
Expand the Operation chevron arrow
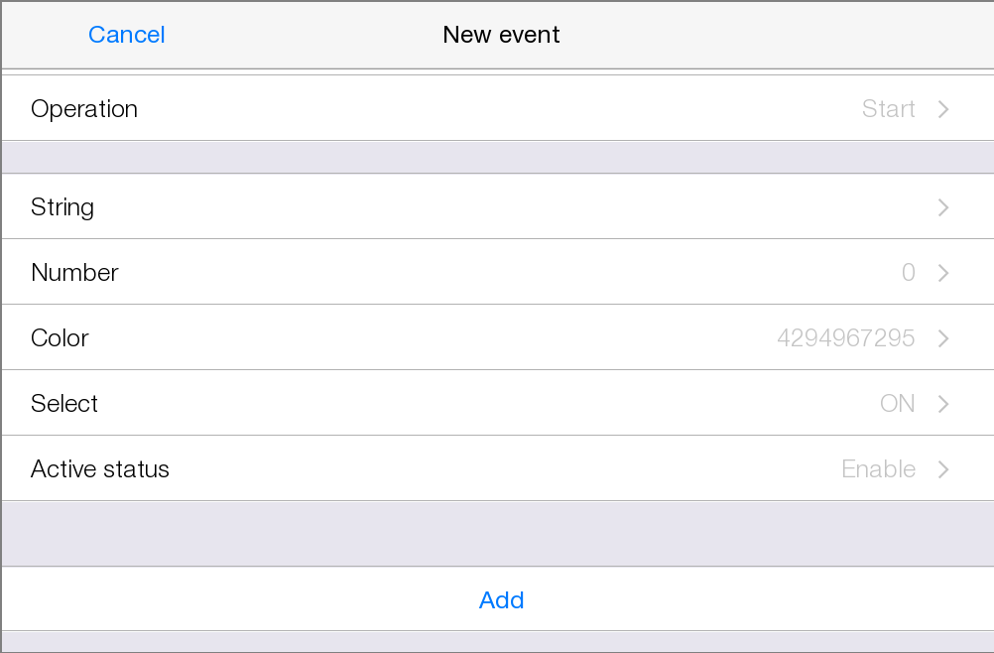point(943,109)
